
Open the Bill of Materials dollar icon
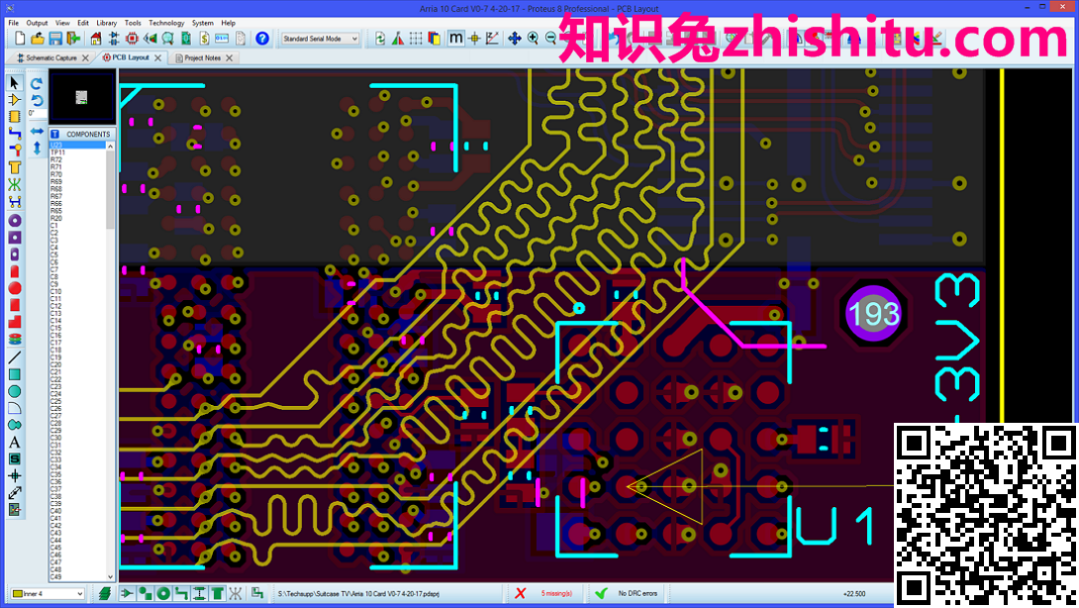pyautogui.click(x=204, y=39)
